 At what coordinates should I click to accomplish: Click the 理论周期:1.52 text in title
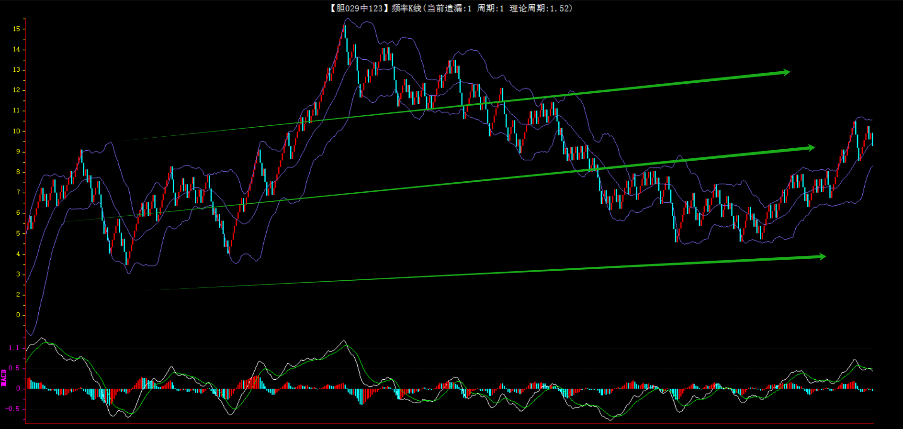(540, 8)
